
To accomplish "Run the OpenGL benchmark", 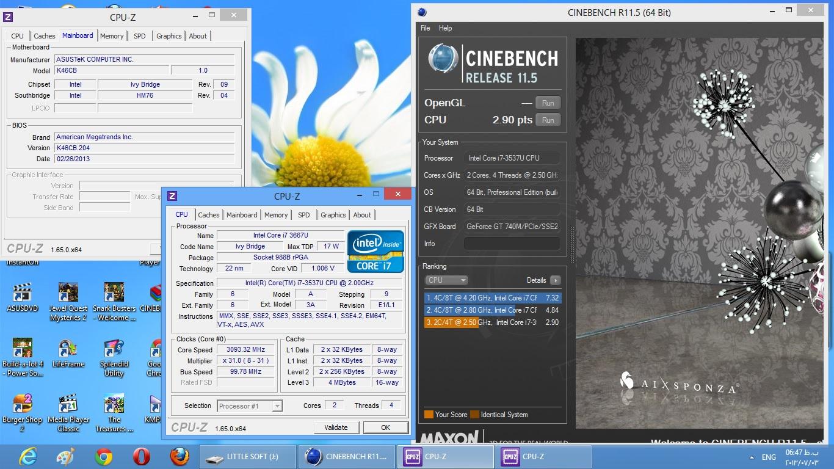I will (548, 103).
